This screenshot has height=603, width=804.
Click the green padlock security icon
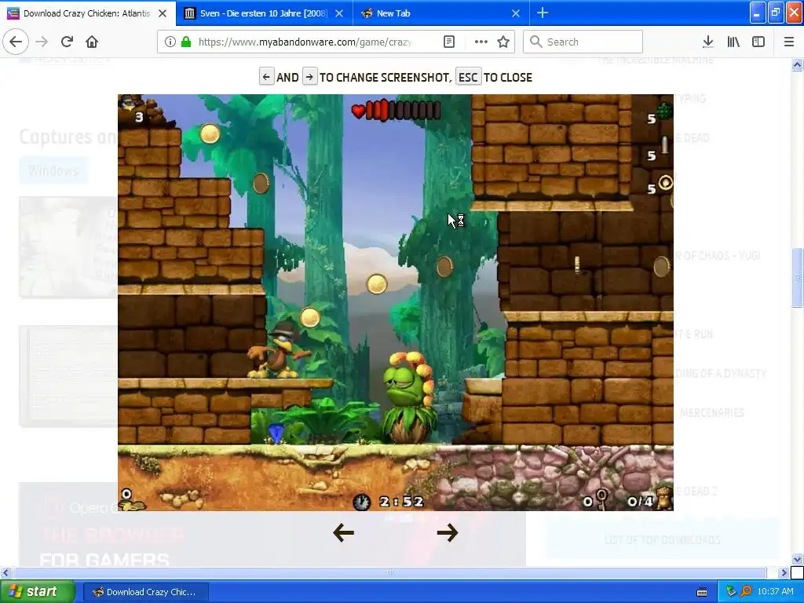pyautogui.click(x=186, y=42)
